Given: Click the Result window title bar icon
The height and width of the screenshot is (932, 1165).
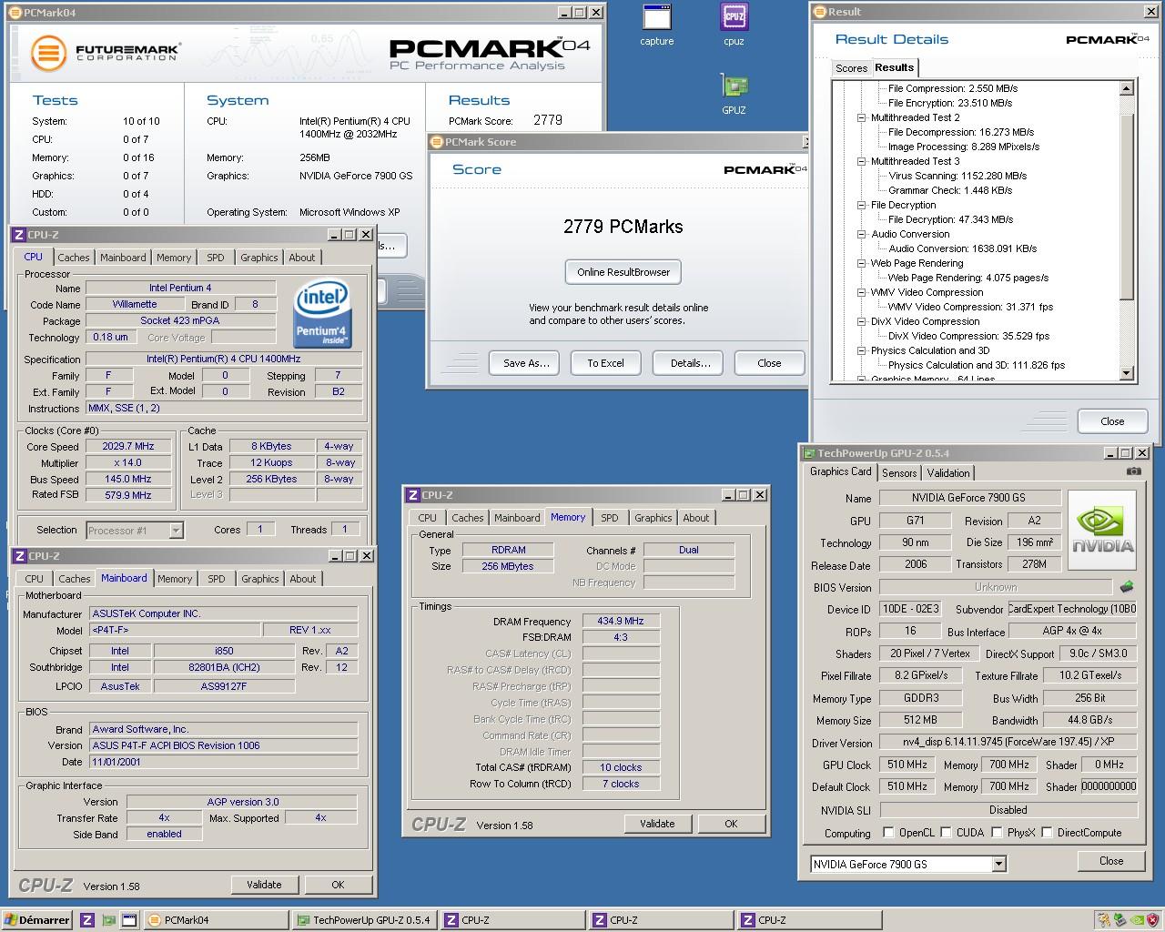Looking at the screenshot, I should pyautogui.click(x=820, y=12).
